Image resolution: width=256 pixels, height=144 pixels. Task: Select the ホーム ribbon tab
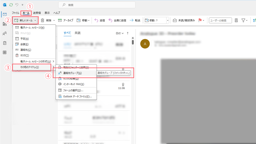[26, 13]
